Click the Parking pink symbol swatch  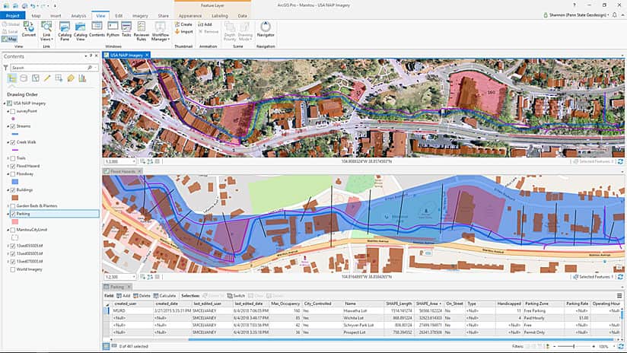14,221
